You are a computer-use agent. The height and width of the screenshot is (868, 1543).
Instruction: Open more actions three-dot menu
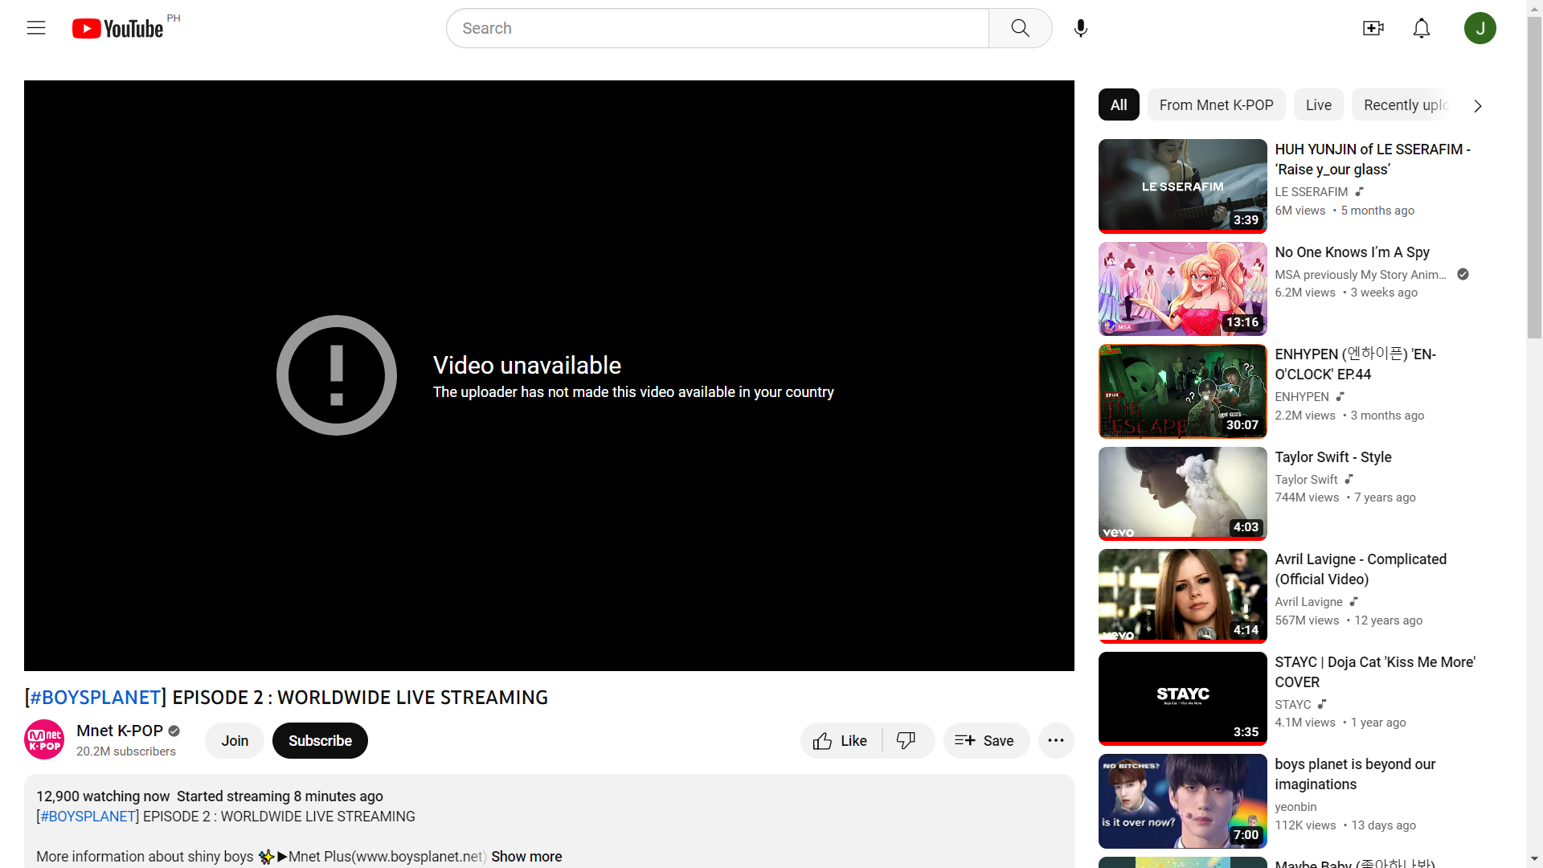pos(1056,740)
